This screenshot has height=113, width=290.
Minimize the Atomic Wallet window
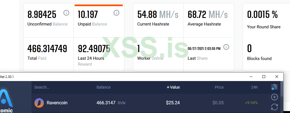tap(251, 77)
